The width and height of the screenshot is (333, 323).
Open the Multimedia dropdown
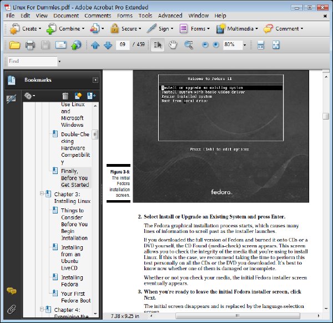coord(237,29)
